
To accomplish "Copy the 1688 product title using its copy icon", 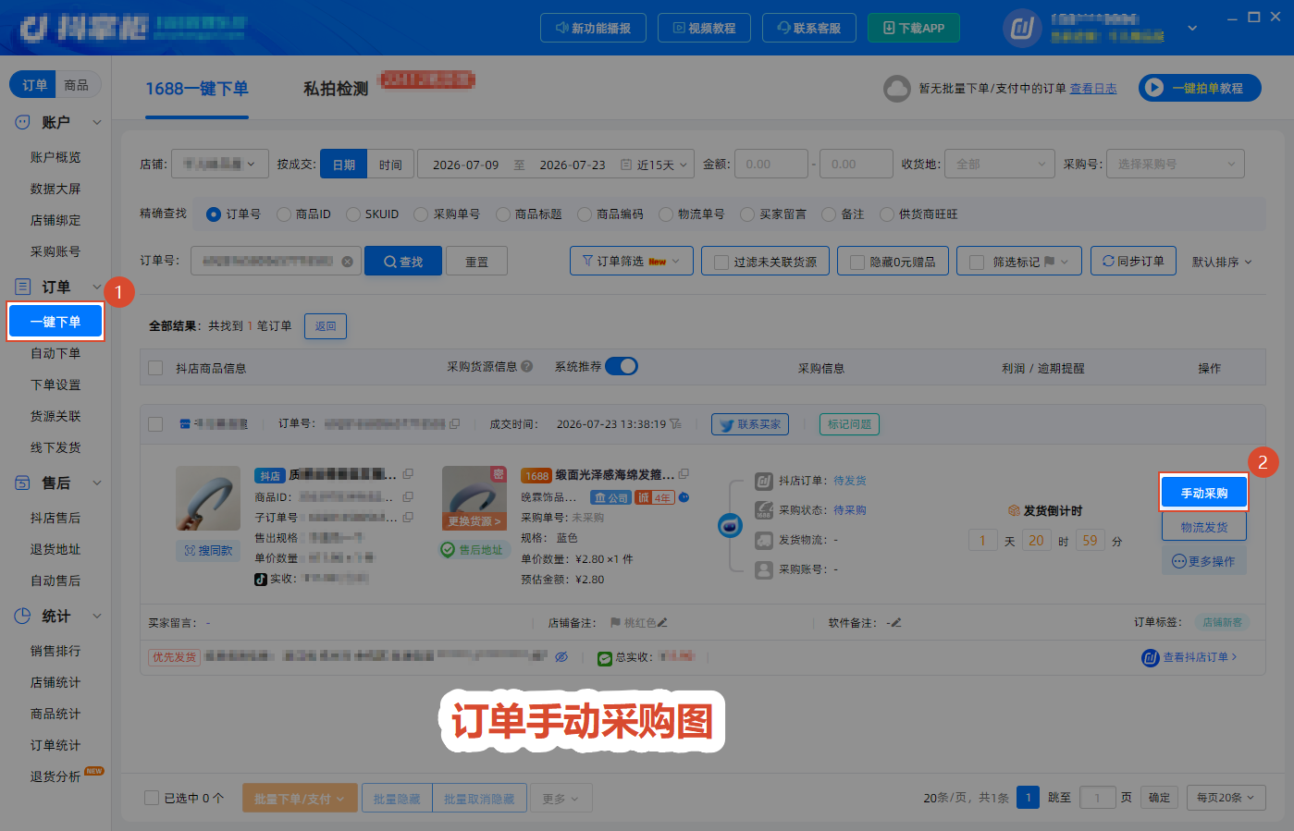I will point(684,474).
